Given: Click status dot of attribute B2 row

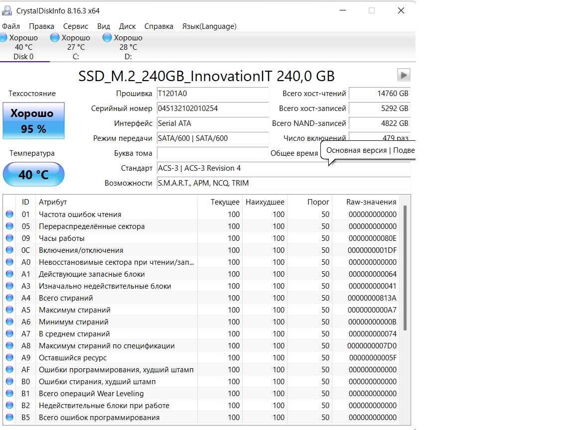Looking at the screenshot, I should coord(9,405).
